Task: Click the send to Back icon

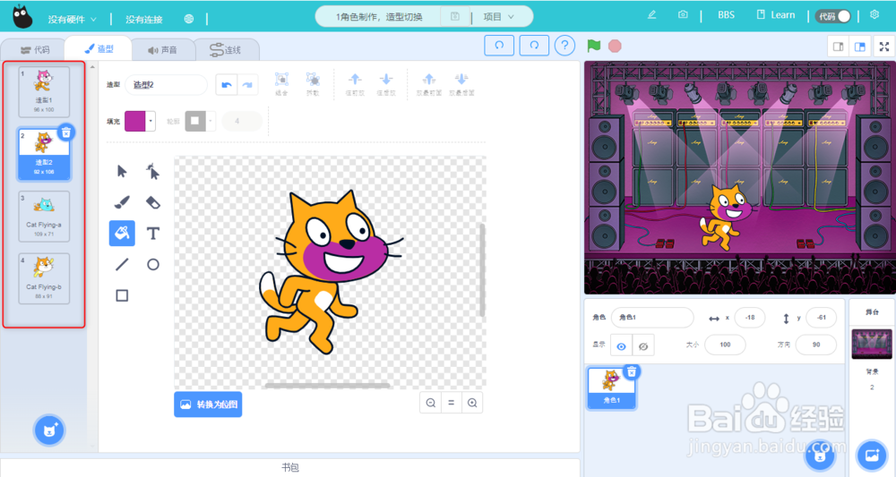Action: (461, 84)
